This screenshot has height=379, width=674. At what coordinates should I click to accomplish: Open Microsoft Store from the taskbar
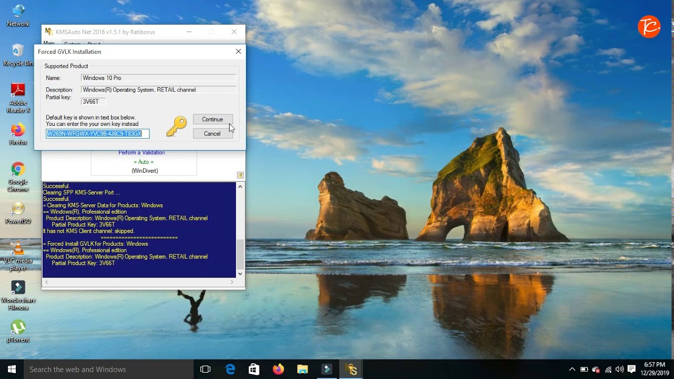254,370
